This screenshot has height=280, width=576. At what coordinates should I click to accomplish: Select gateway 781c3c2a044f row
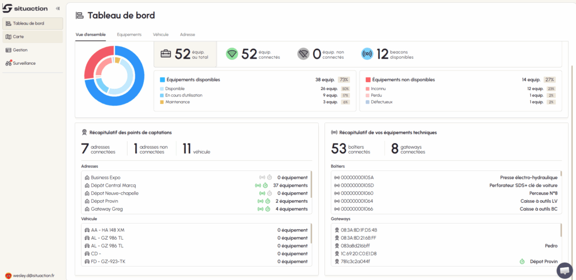(x=446, y=262)
